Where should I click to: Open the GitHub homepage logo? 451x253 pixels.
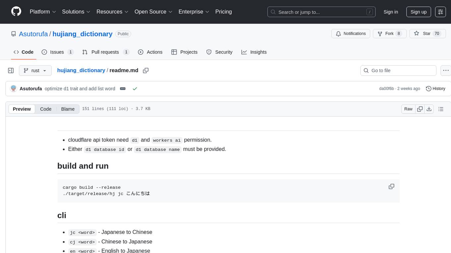pyautogui.click(x=16, y=12)
